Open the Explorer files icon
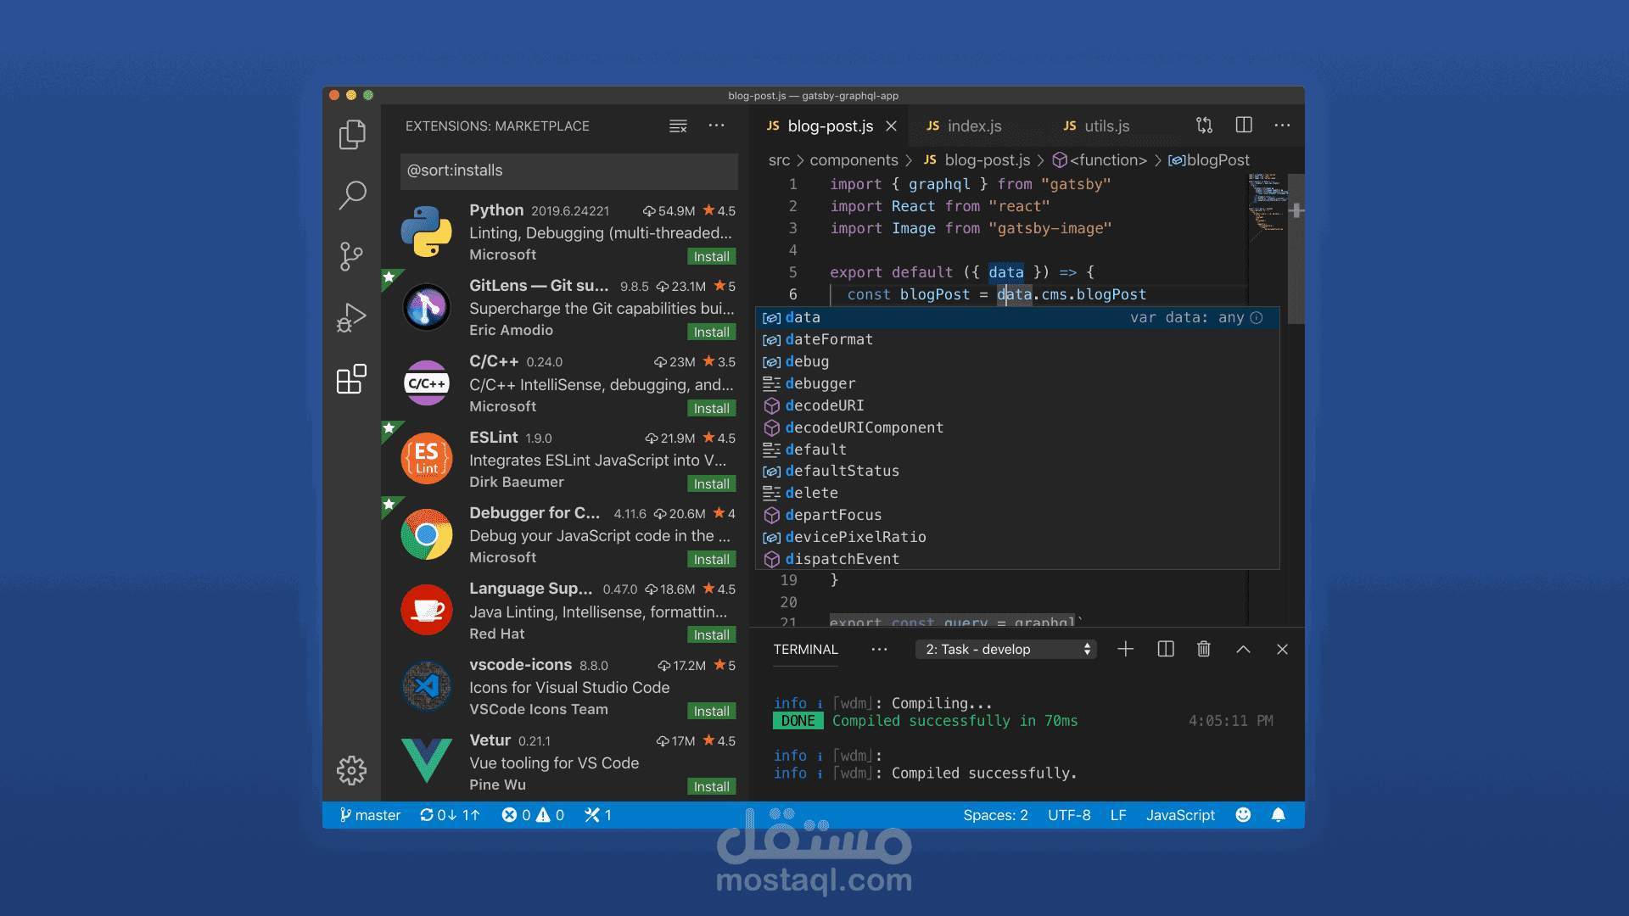 coord(351,135)
